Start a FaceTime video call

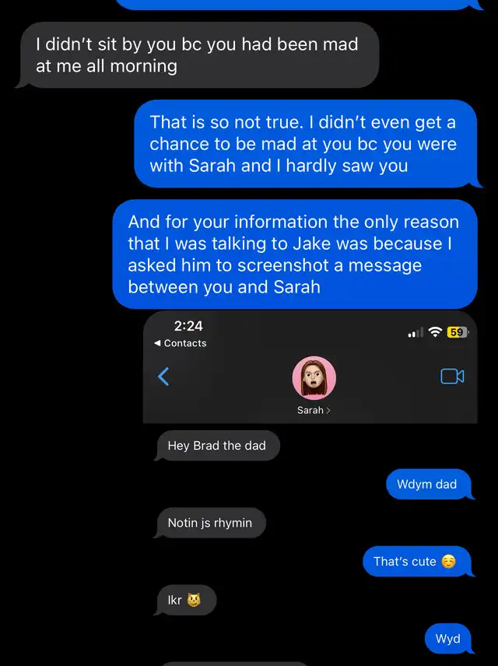[x=452, y=377]
